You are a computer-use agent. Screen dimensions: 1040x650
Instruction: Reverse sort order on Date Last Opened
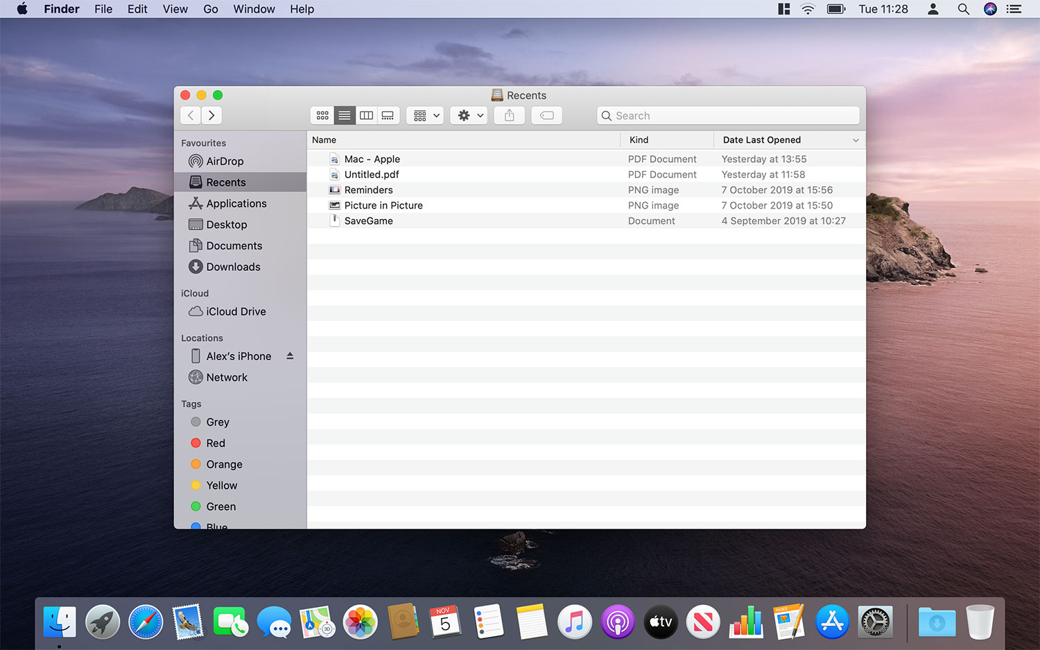pyautogui.click(x=761, y=139)
